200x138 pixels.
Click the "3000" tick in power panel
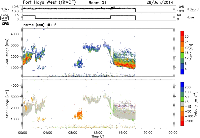(14, 45)
